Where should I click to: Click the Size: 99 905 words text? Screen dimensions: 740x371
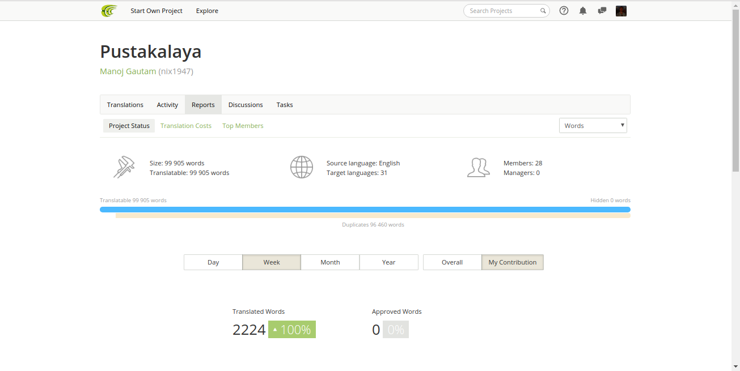(x=177, y=163)
